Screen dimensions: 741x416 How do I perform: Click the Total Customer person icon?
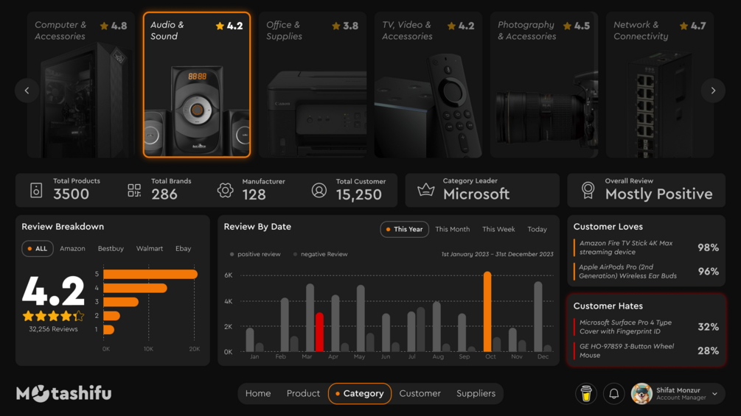click(x=319, y=190)
